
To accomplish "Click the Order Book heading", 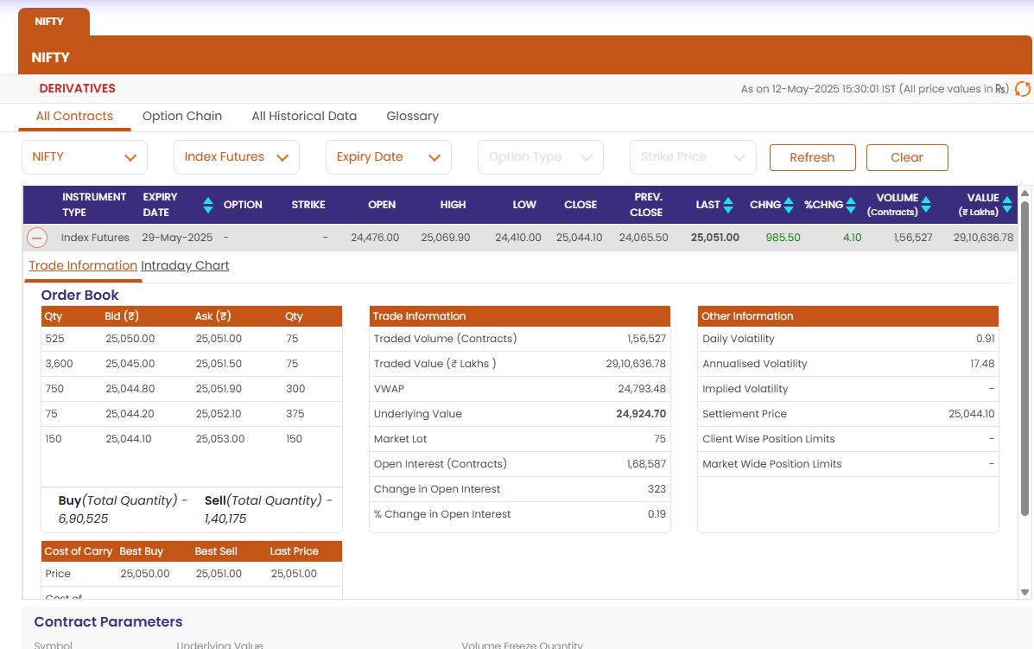I will pyautogui.click(x=79, y=295).
